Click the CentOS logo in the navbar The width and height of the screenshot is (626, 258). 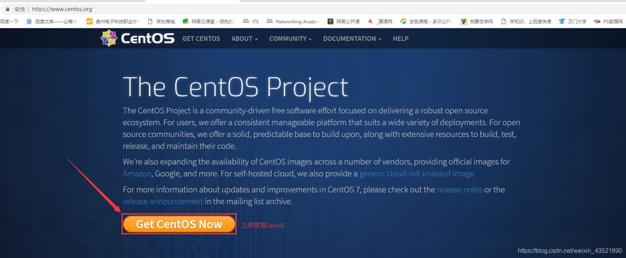click(x=137, y=38)
